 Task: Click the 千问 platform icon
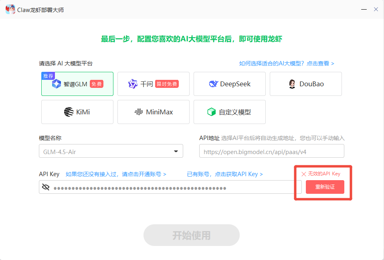click(133, 83)
